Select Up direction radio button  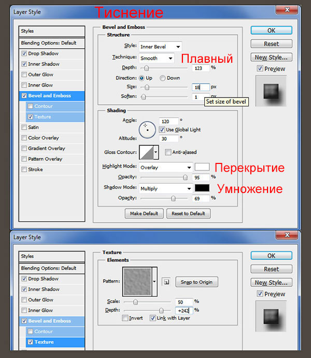point(142,78)
